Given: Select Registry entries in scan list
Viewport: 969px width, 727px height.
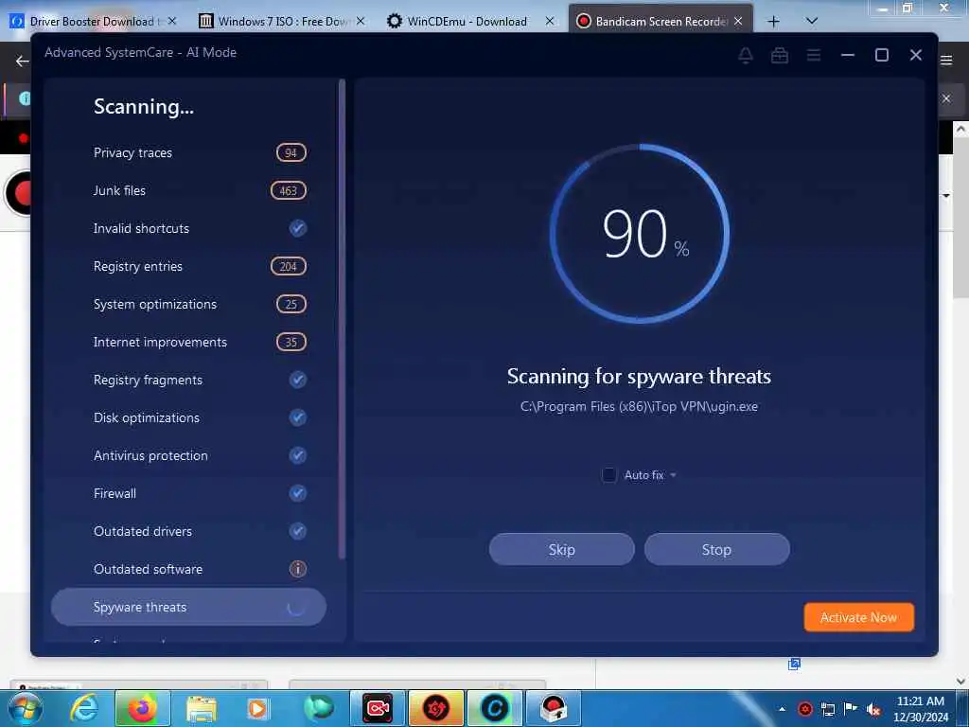Looking at the screenshot, I should point(188,266).
